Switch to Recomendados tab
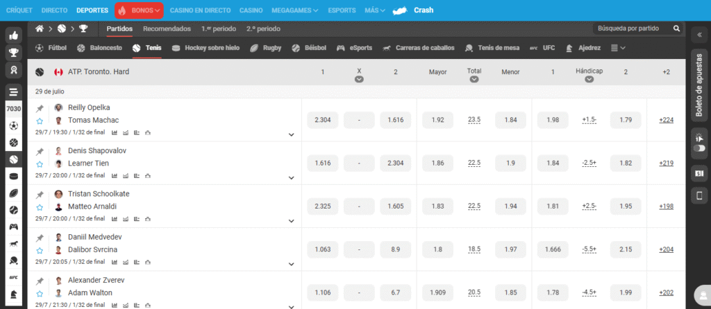The width and height of the screenshot is (711, 309). pos(167,28)
